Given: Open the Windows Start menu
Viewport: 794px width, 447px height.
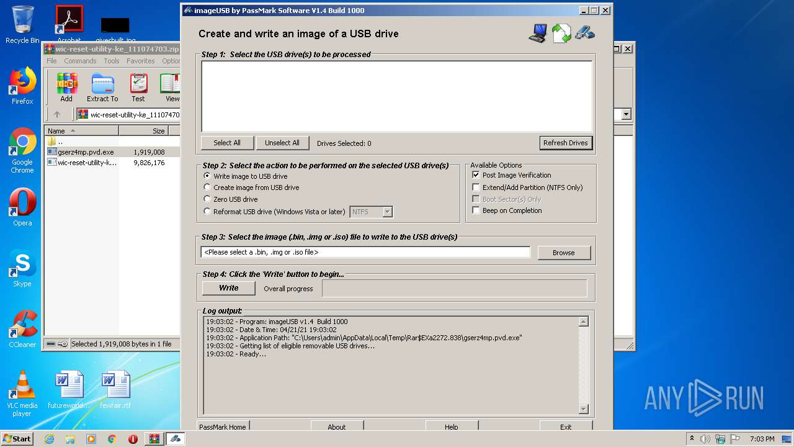Looking at the screenshot, I should pos(17,439).
